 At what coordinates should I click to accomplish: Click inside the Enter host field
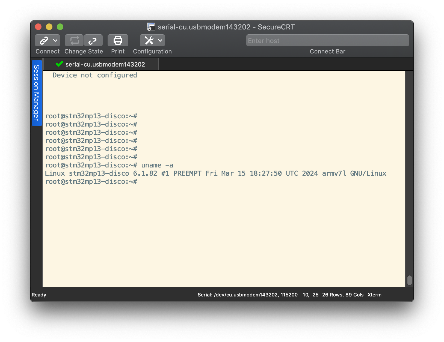(300, 40)
